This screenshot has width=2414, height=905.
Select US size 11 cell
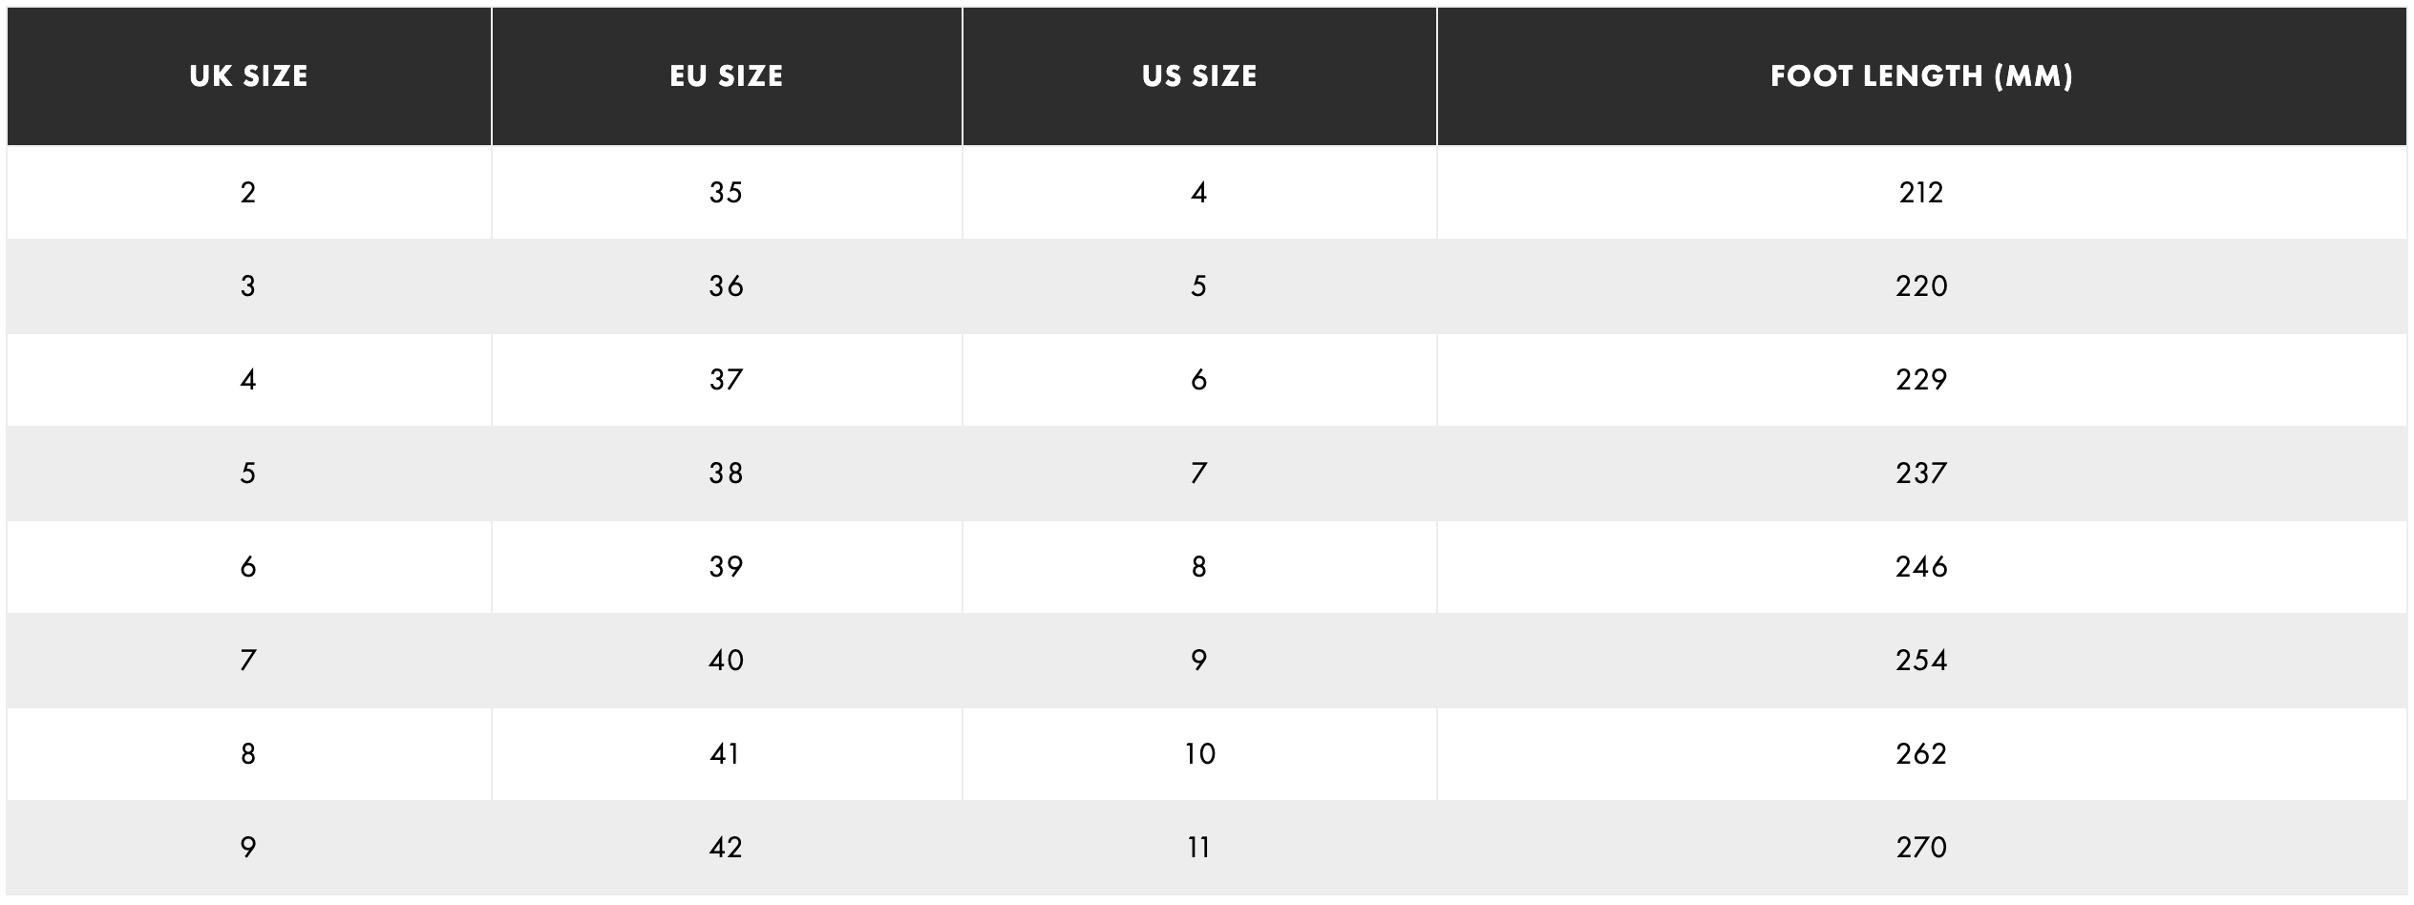pos(1199,848)
